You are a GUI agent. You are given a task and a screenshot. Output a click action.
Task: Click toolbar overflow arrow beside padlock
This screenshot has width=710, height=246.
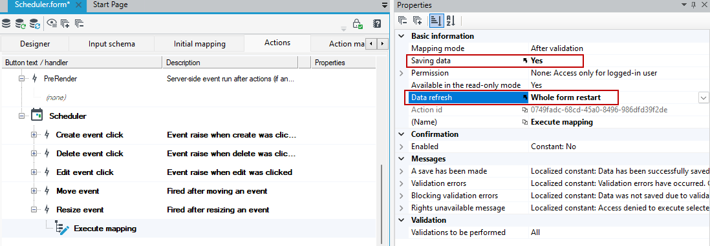[x=343, y=29]
